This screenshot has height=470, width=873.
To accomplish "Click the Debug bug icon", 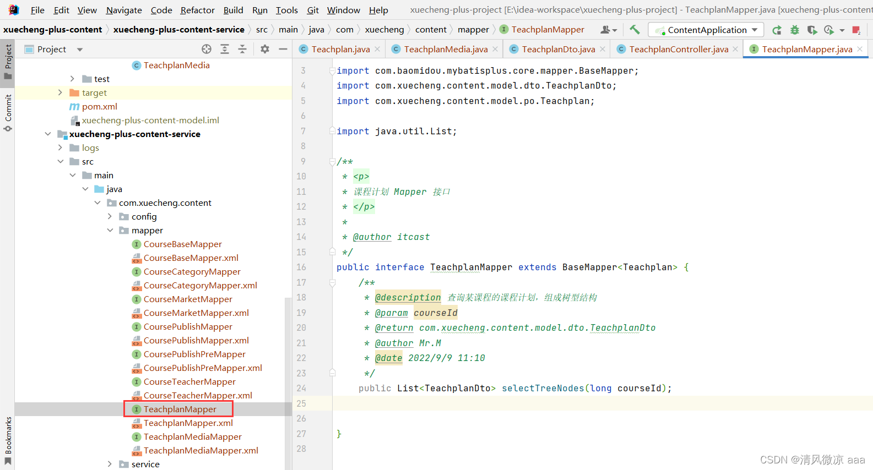I will [794, 30].
